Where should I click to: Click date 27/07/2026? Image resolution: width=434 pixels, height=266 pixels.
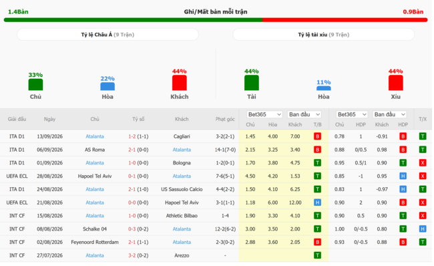[x=49, y=255]
